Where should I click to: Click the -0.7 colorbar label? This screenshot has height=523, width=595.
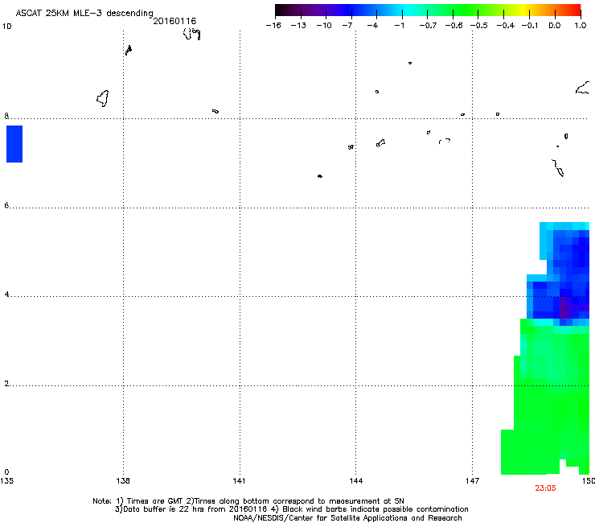tap(428, 26)
